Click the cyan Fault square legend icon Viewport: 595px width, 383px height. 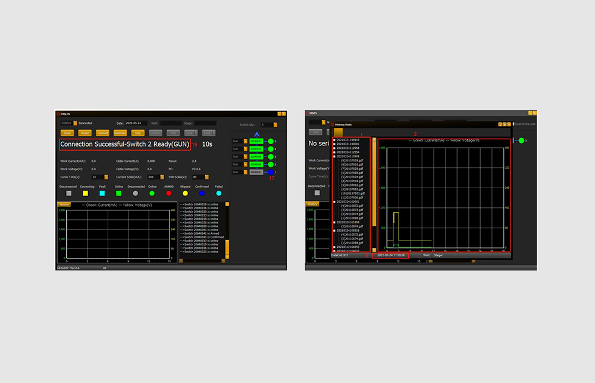tap(102, 194)
